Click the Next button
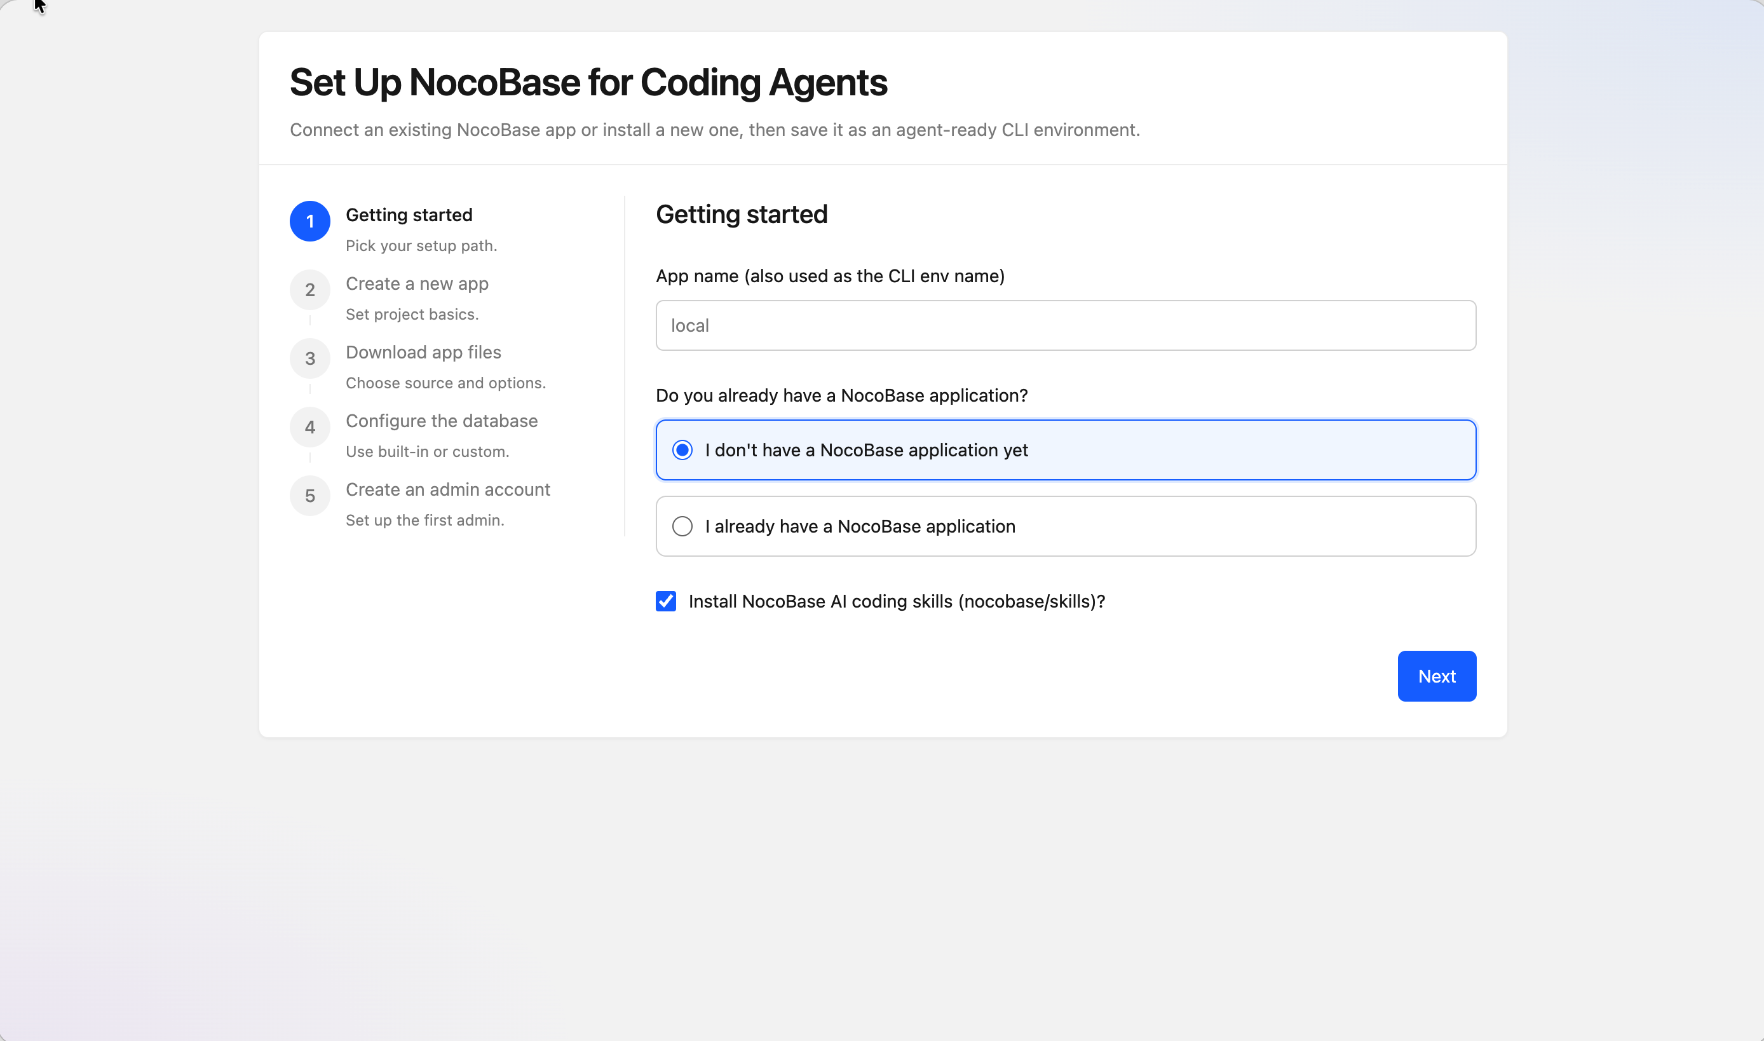This screenshot has width=1764, height=1041. click(1437, 676)
